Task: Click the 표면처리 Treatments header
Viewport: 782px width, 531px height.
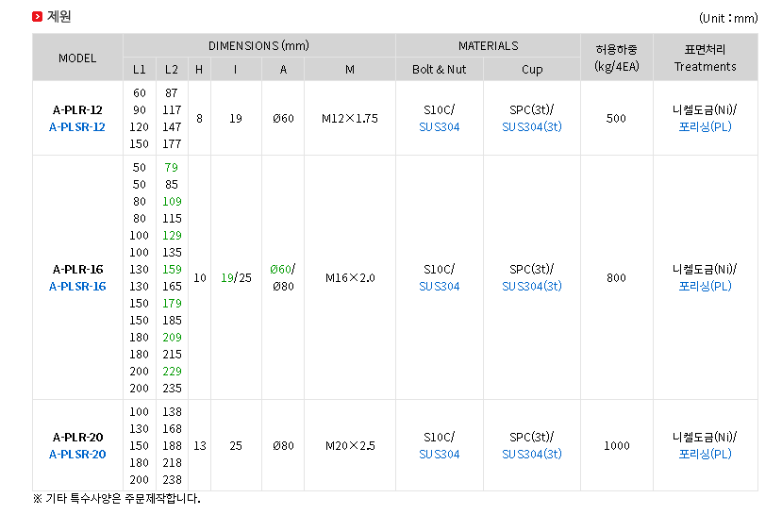Action: pyautogui.click(x=705, y=58)
